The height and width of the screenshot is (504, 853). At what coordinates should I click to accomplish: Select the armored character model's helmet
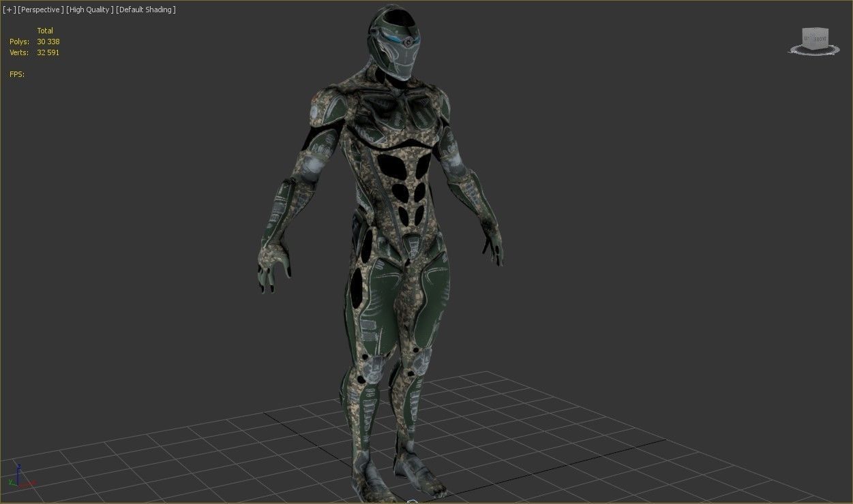(394, 42)
